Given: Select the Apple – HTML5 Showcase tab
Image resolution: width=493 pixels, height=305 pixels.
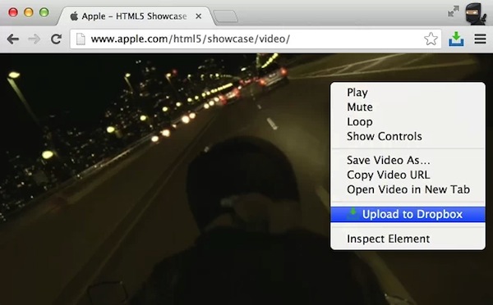Looking at the screenshot, I should coord(135,16).
